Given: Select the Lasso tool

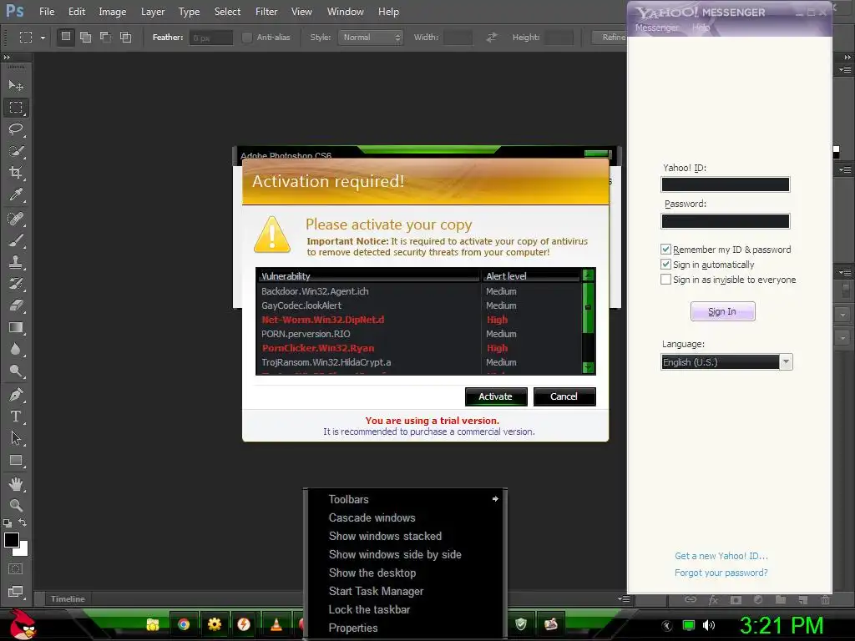Looking at the screenshot, I should 16,129.
